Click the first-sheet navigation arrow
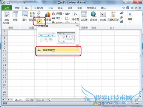The width and height of the screenshot is (143, 107). 3,100
